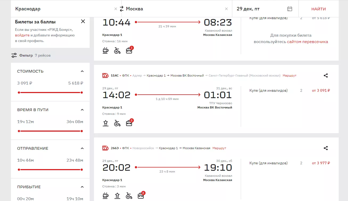Collapse the Отправление filter section
Image resolution: width=348 pixels, height=201 pixels.
click(82, 148)
